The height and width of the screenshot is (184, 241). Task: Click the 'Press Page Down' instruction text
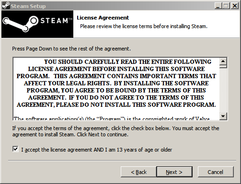(x=71, y=49)
